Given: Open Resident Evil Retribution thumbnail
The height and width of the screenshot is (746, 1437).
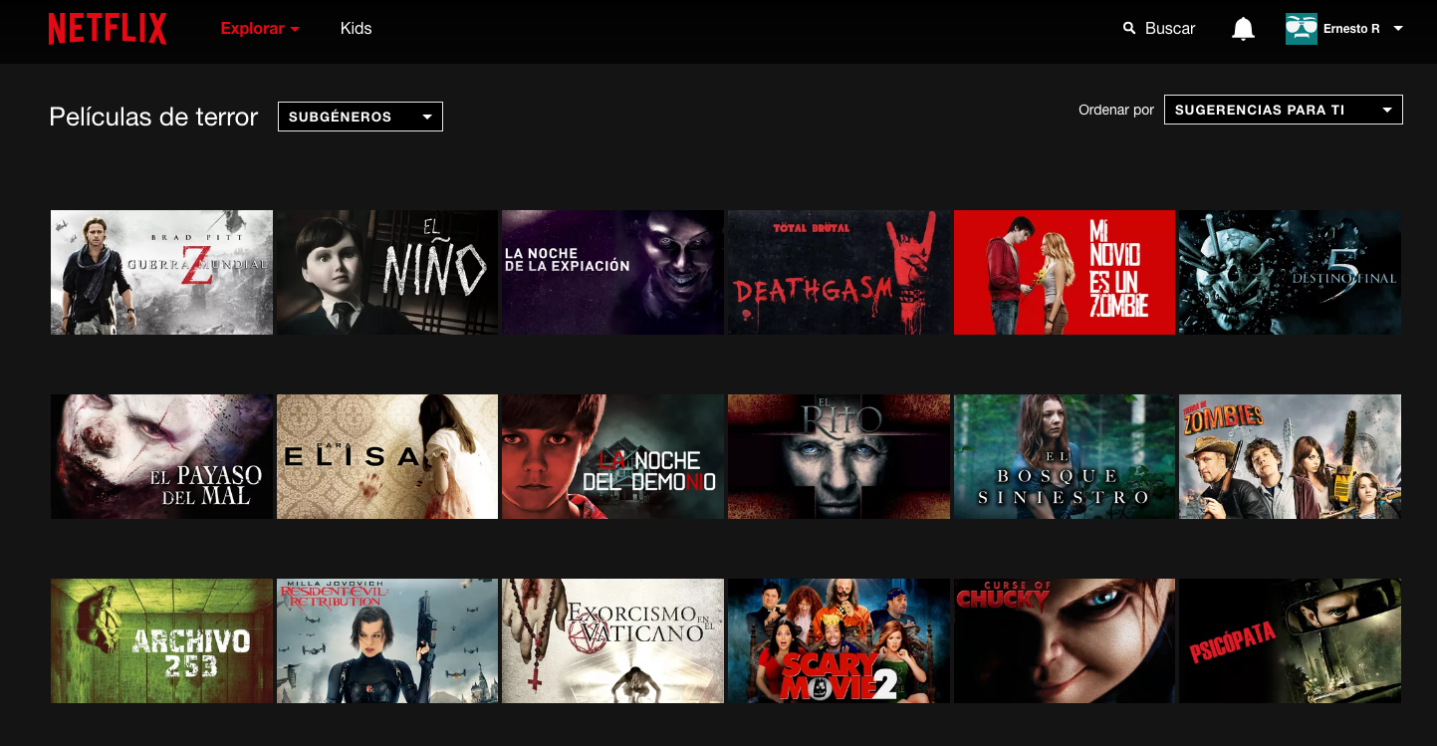Looking at the screenshot, I should point(387,640).
